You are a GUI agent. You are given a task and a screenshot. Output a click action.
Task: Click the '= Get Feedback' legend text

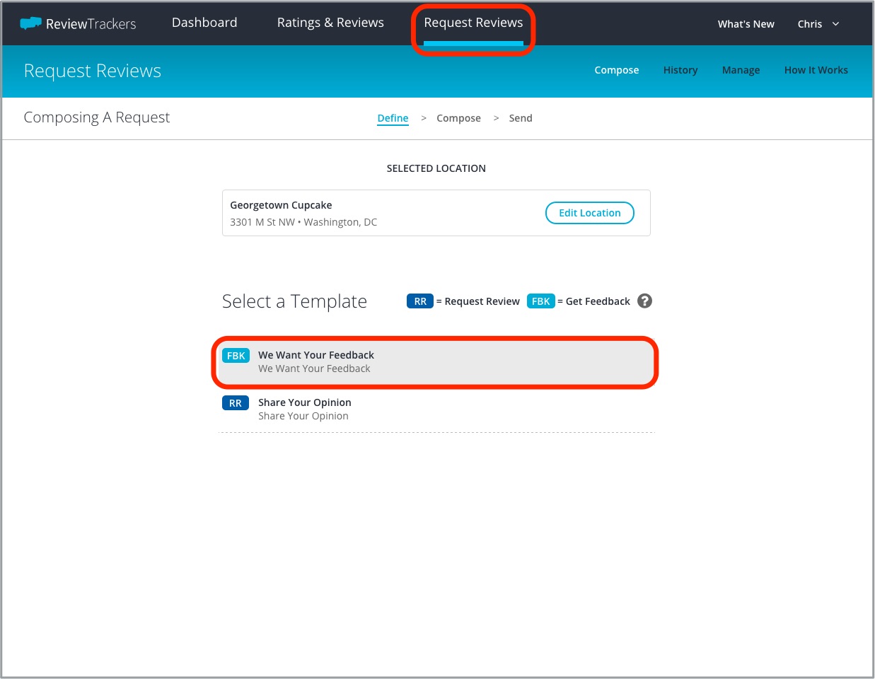594,301
